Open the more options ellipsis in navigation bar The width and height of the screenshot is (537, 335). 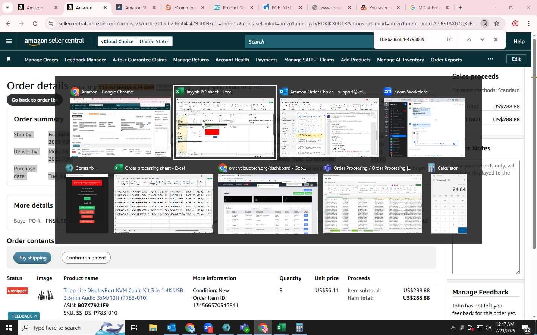click(x=490, y=59)
